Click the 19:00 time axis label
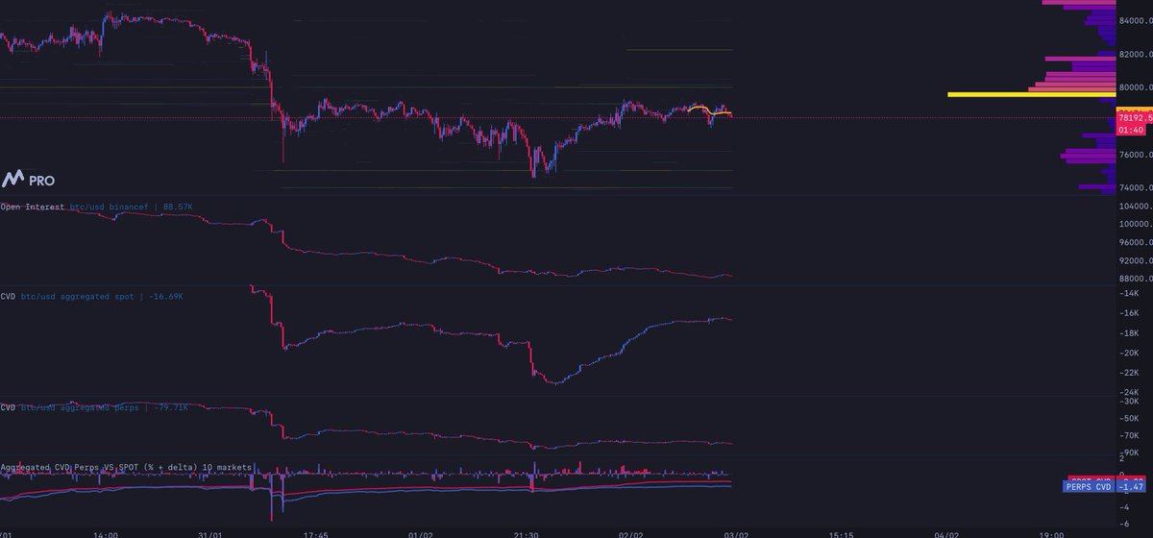Viewport: 1153px width, 538px height. click(x=1051, y=533)
